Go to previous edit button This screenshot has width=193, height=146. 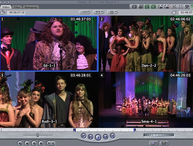tap(84, 136)
